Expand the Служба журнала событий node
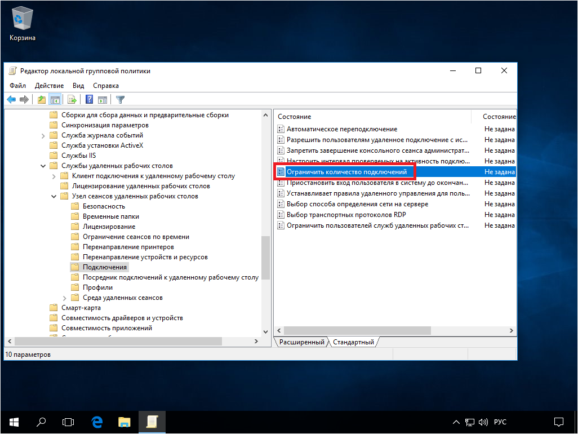 coord(43,135)
